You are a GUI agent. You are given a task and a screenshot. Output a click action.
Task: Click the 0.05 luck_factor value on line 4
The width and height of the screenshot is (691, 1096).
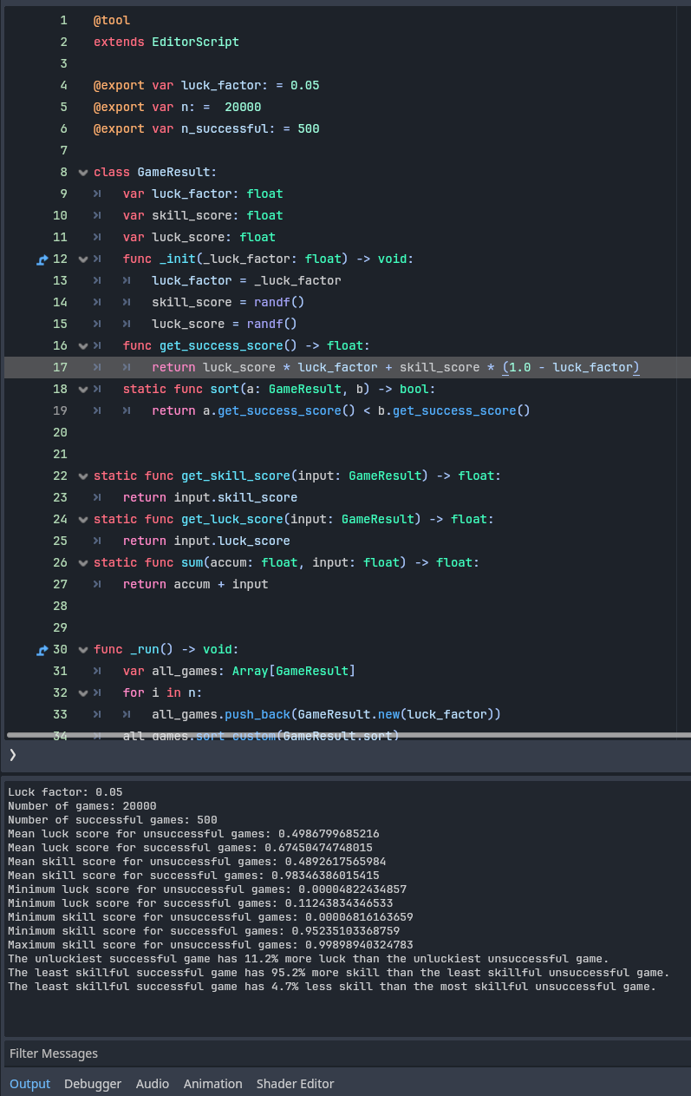(305, 85)
